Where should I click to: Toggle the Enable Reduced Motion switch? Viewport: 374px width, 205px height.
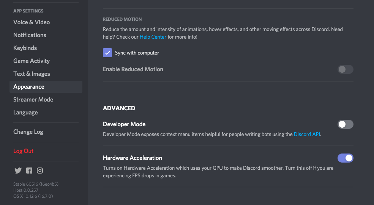[345, 69]
